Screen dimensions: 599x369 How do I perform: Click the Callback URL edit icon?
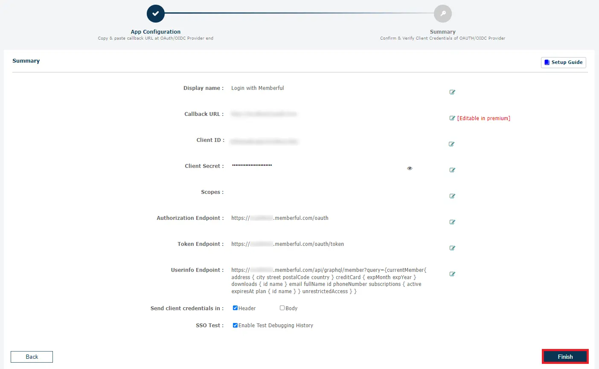coord(452,118)
